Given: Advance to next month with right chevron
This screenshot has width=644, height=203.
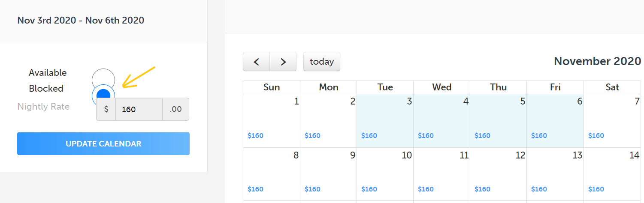Looking at the screenshot, I should pos(283,62).
